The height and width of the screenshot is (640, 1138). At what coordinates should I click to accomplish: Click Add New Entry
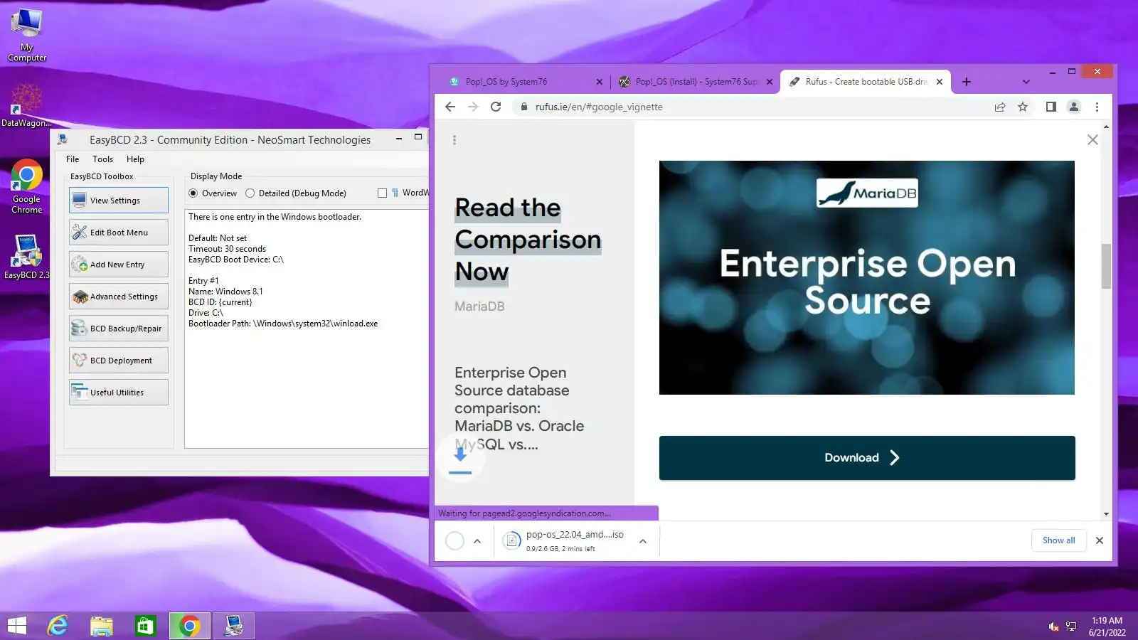click(x=119, y=265)
